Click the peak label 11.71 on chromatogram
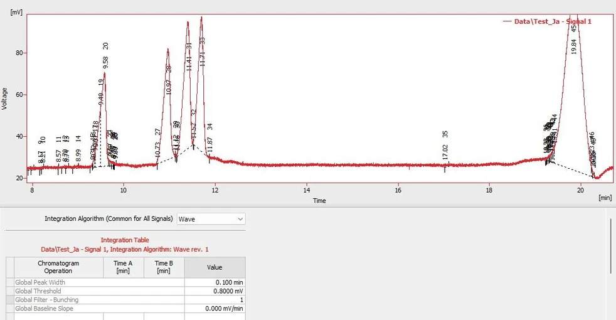This screenshot has height=320, width=616. (x=203, y=58)
